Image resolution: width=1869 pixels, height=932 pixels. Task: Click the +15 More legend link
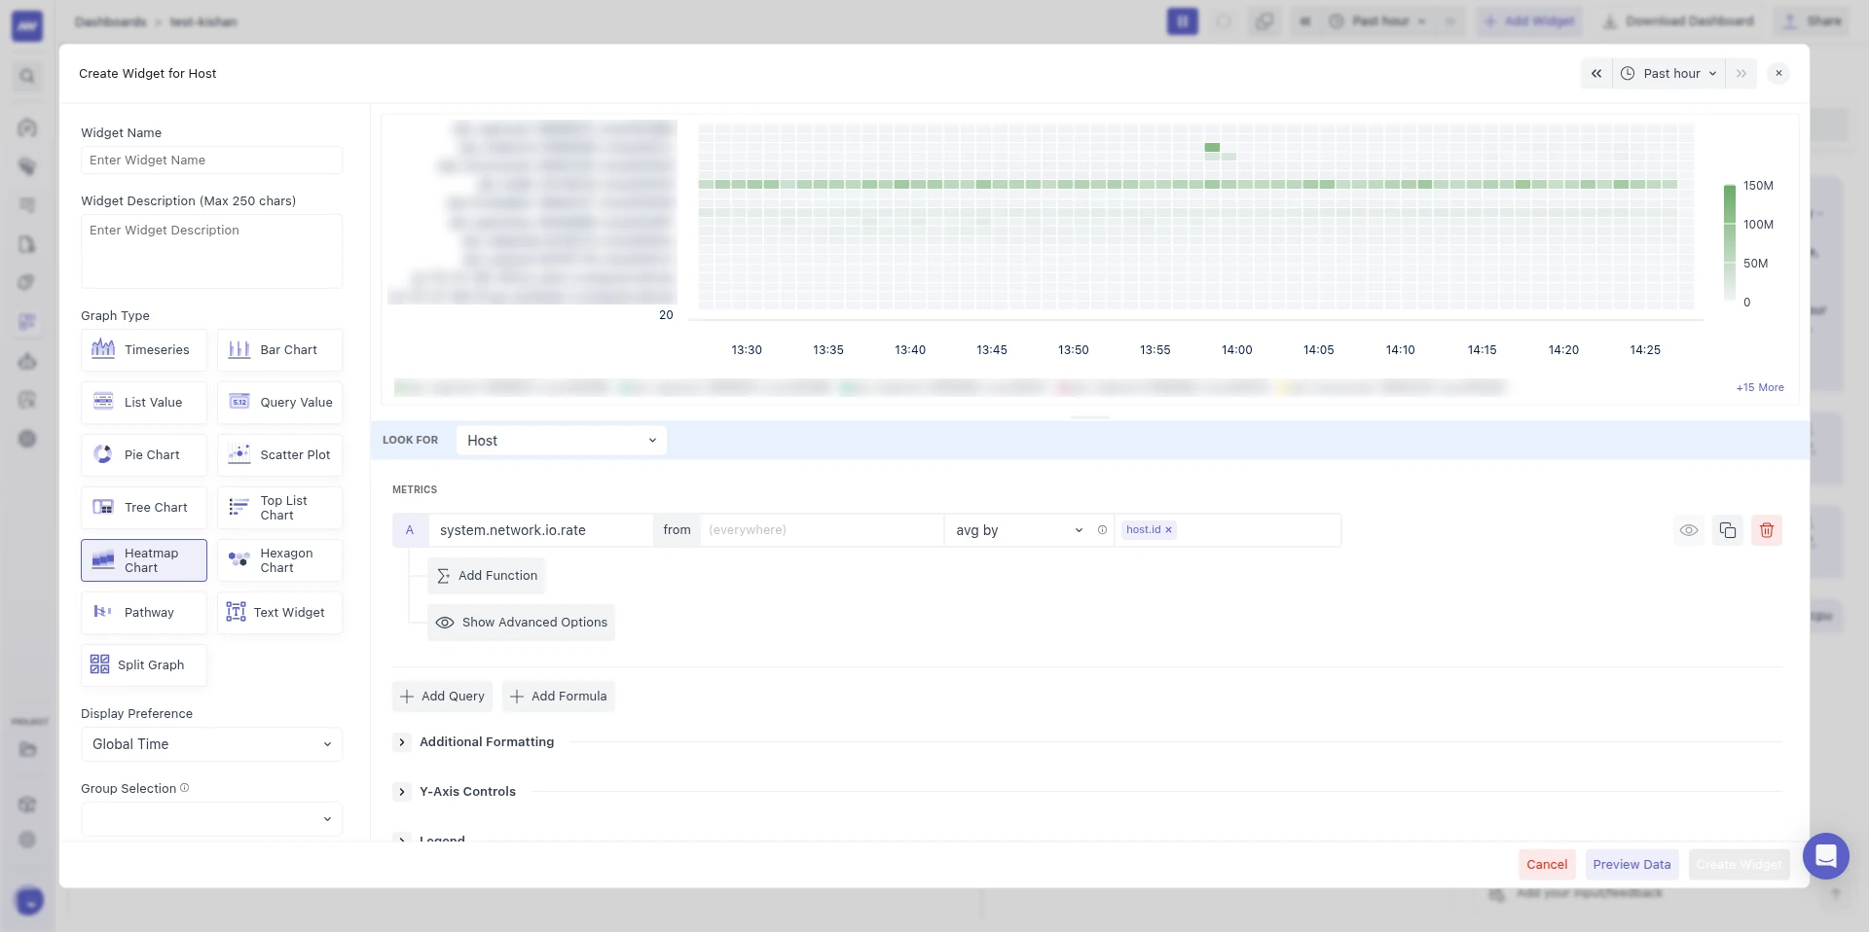pos(1760,387)
